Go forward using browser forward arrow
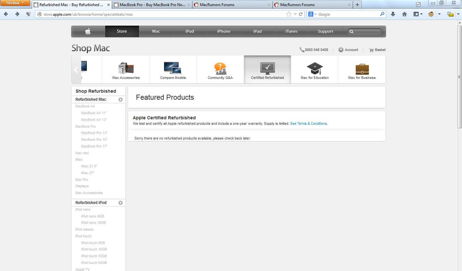462x271 pixels. 17,14
